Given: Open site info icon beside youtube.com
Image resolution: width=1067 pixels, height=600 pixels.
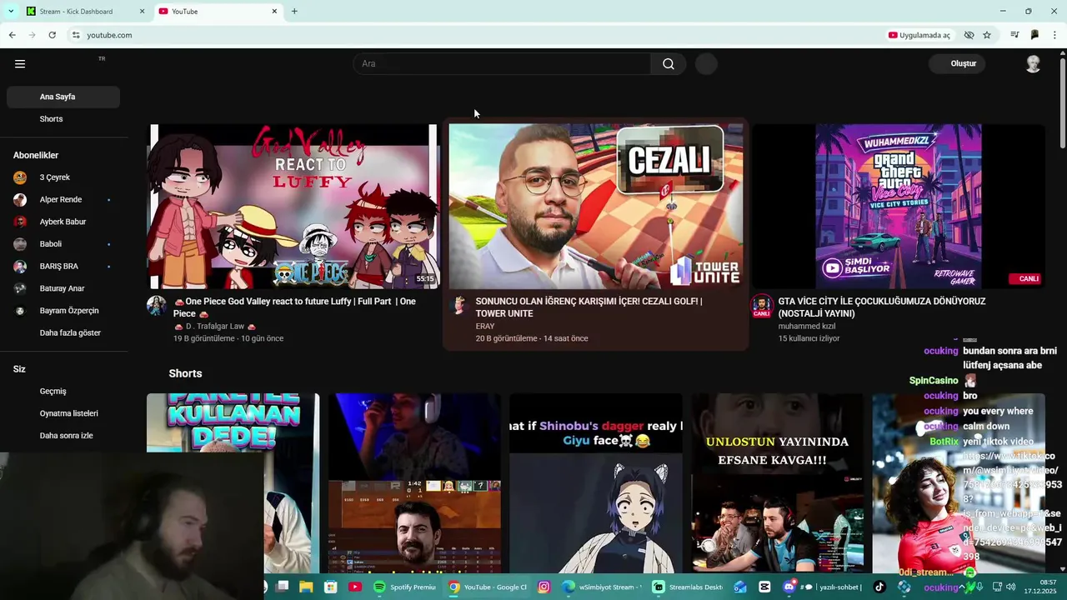Looking at the screenshot, I should (x=75, y=35).
